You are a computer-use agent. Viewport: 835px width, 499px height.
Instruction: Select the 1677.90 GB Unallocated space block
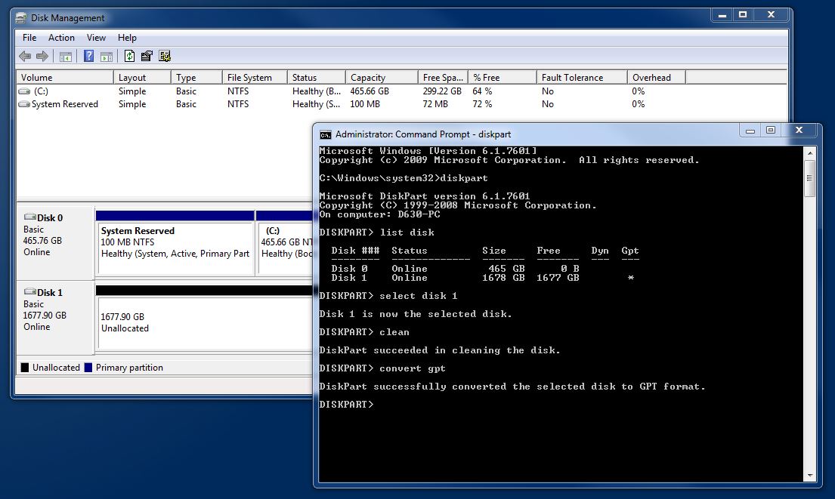[205, 318]
